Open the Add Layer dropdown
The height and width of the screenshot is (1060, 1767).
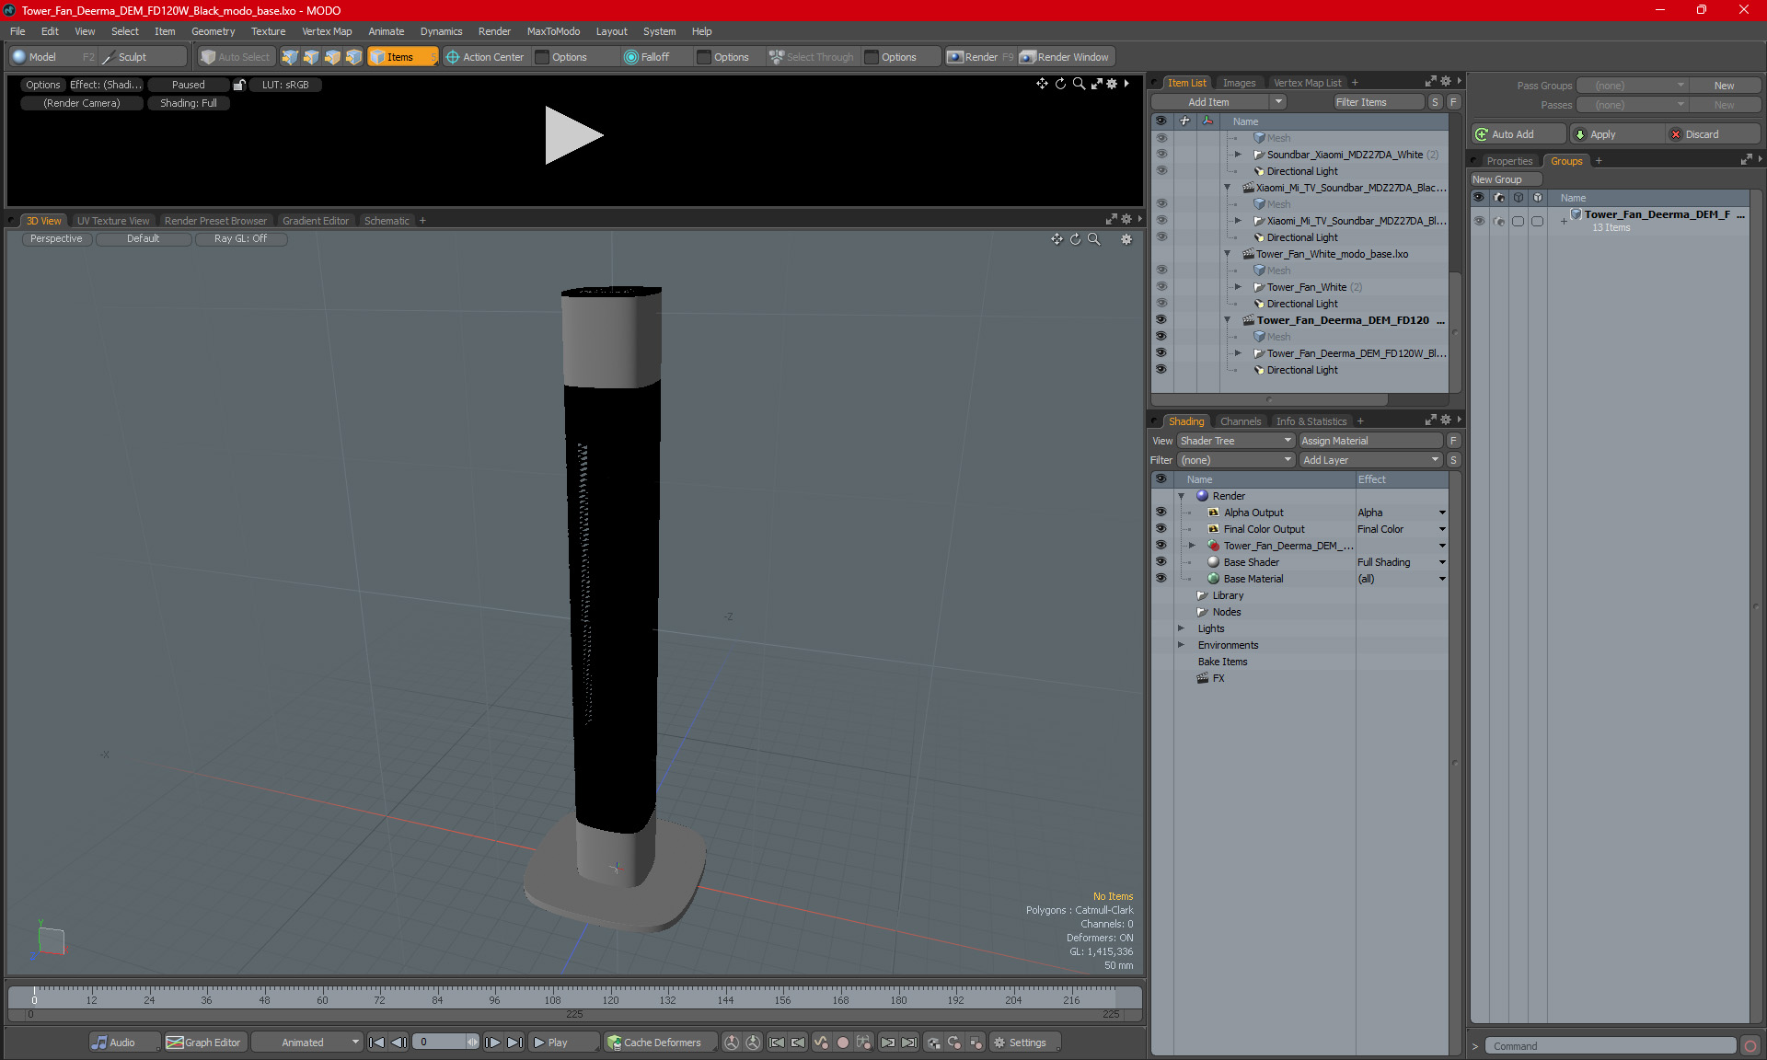click(x=1370, y=460)
